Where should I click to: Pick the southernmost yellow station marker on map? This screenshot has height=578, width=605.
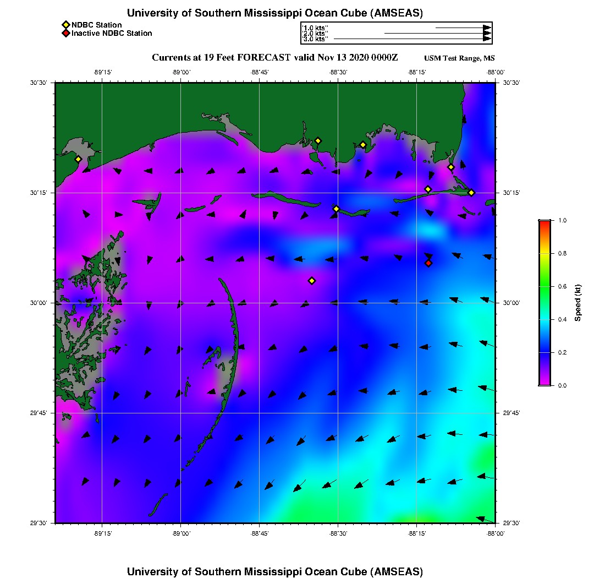click(x=312, y=281)
